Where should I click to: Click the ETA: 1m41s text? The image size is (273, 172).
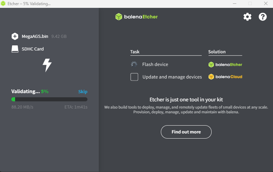76,107
